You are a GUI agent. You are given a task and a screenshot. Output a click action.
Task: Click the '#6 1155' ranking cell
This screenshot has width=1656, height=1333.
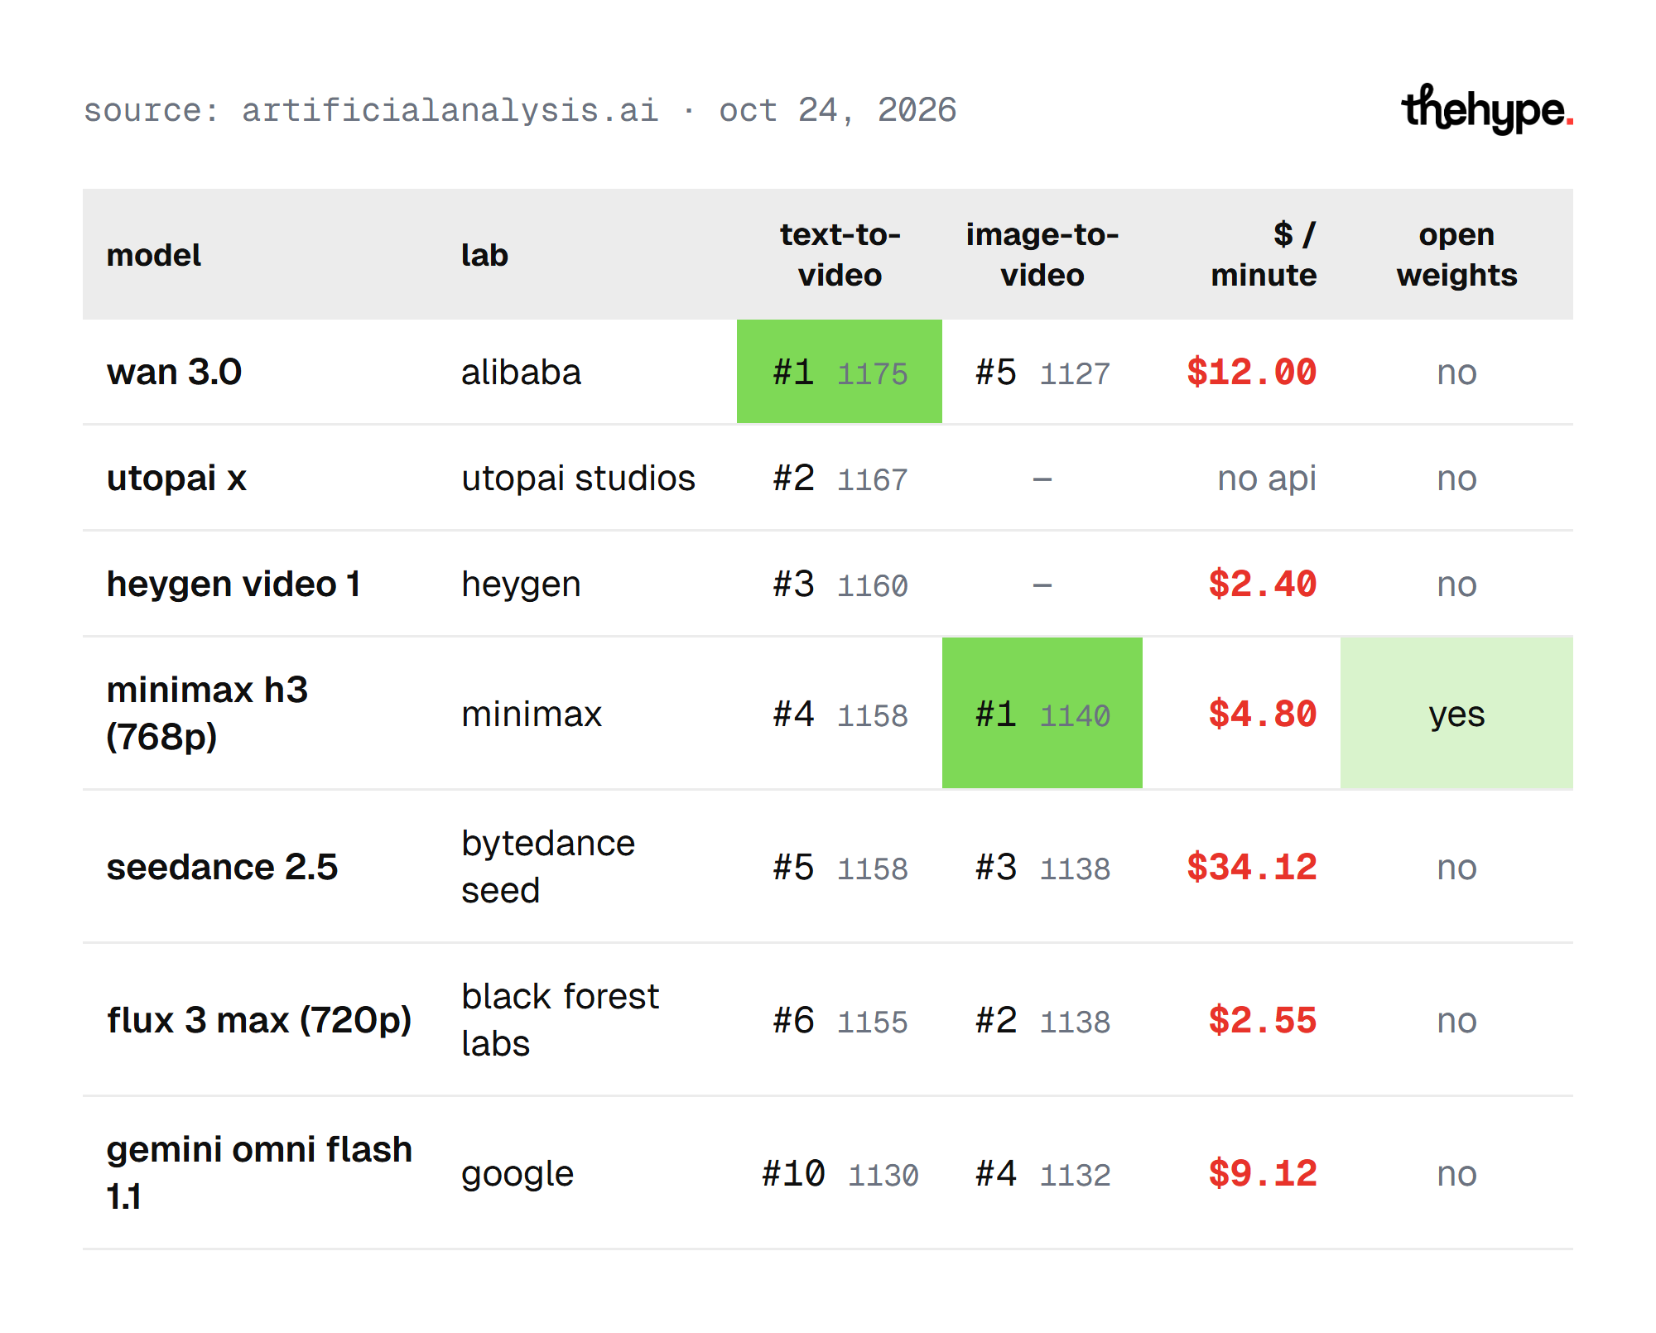[x=840, y=1021]
